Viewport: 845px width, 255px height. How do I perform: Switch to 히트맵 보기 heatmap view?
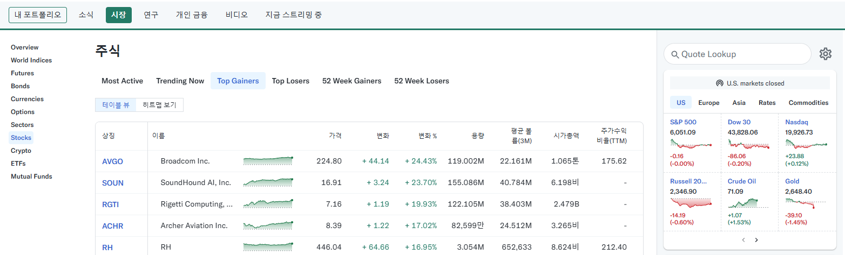(x=159, y=105)
